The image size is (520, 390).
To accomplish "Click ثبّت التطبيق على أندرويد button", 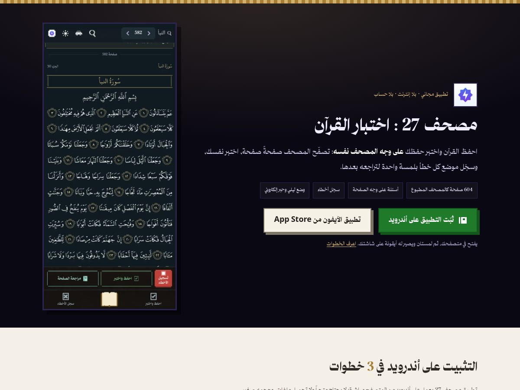I will 428,220.
